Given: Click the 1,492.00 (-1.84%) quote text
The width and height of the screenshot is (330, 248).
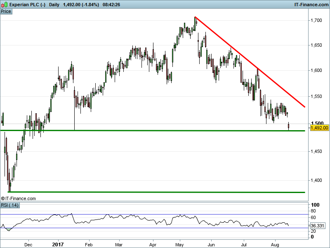Looking at the screenshot, I should pyautogui.click(x=81, y=5).
